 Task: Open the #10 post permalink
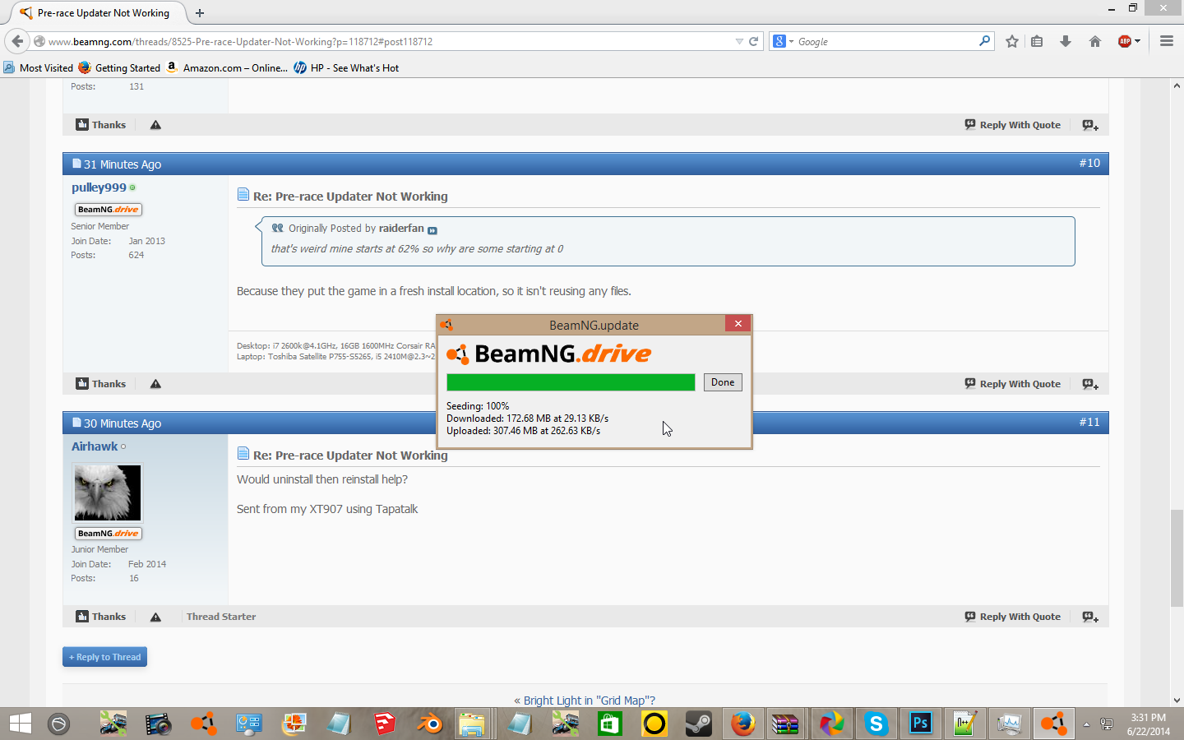point(1089,163)
